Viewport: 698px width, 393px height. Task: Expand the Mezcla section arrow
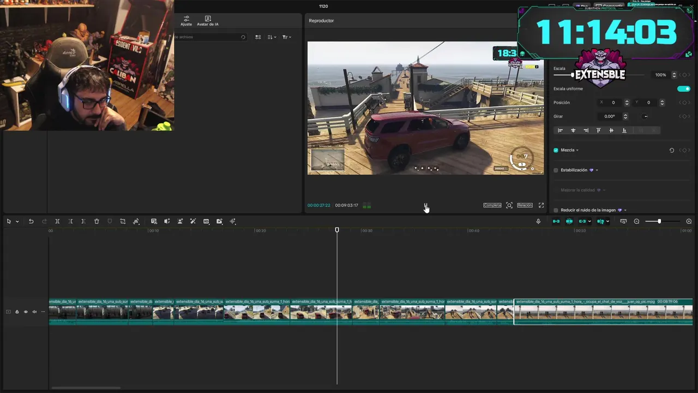(577, 150)
